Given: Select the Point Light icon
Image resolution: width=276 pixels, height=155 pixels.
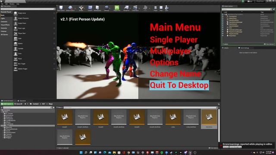Looking at the screenshot, I should tap(16, 28).
